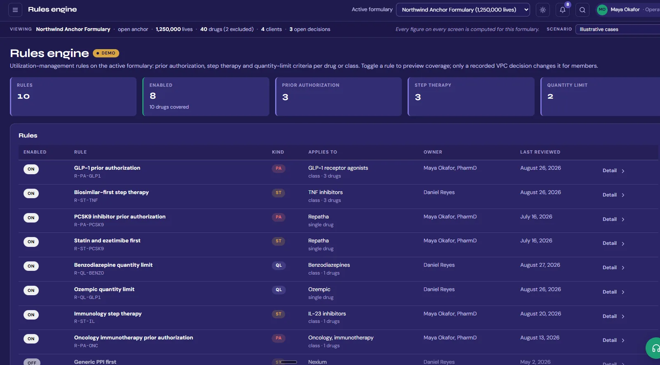Open the Active formulary dropdown
660x365 pixels.
pyautogui.click(x=463, y=10)
